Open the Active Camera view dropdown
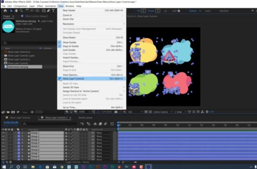Image resolution: width=257 pixels, height=169 pixels. coord(161,112)
